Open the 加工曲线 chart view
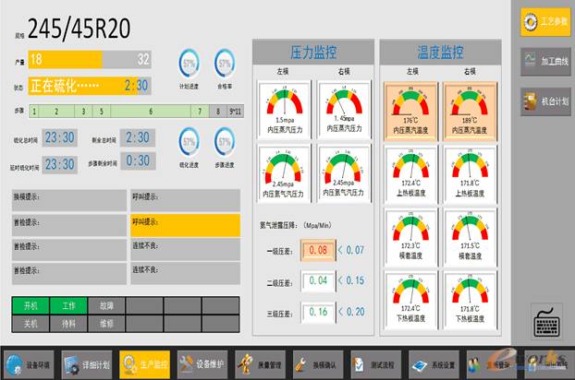 (544, 61)
